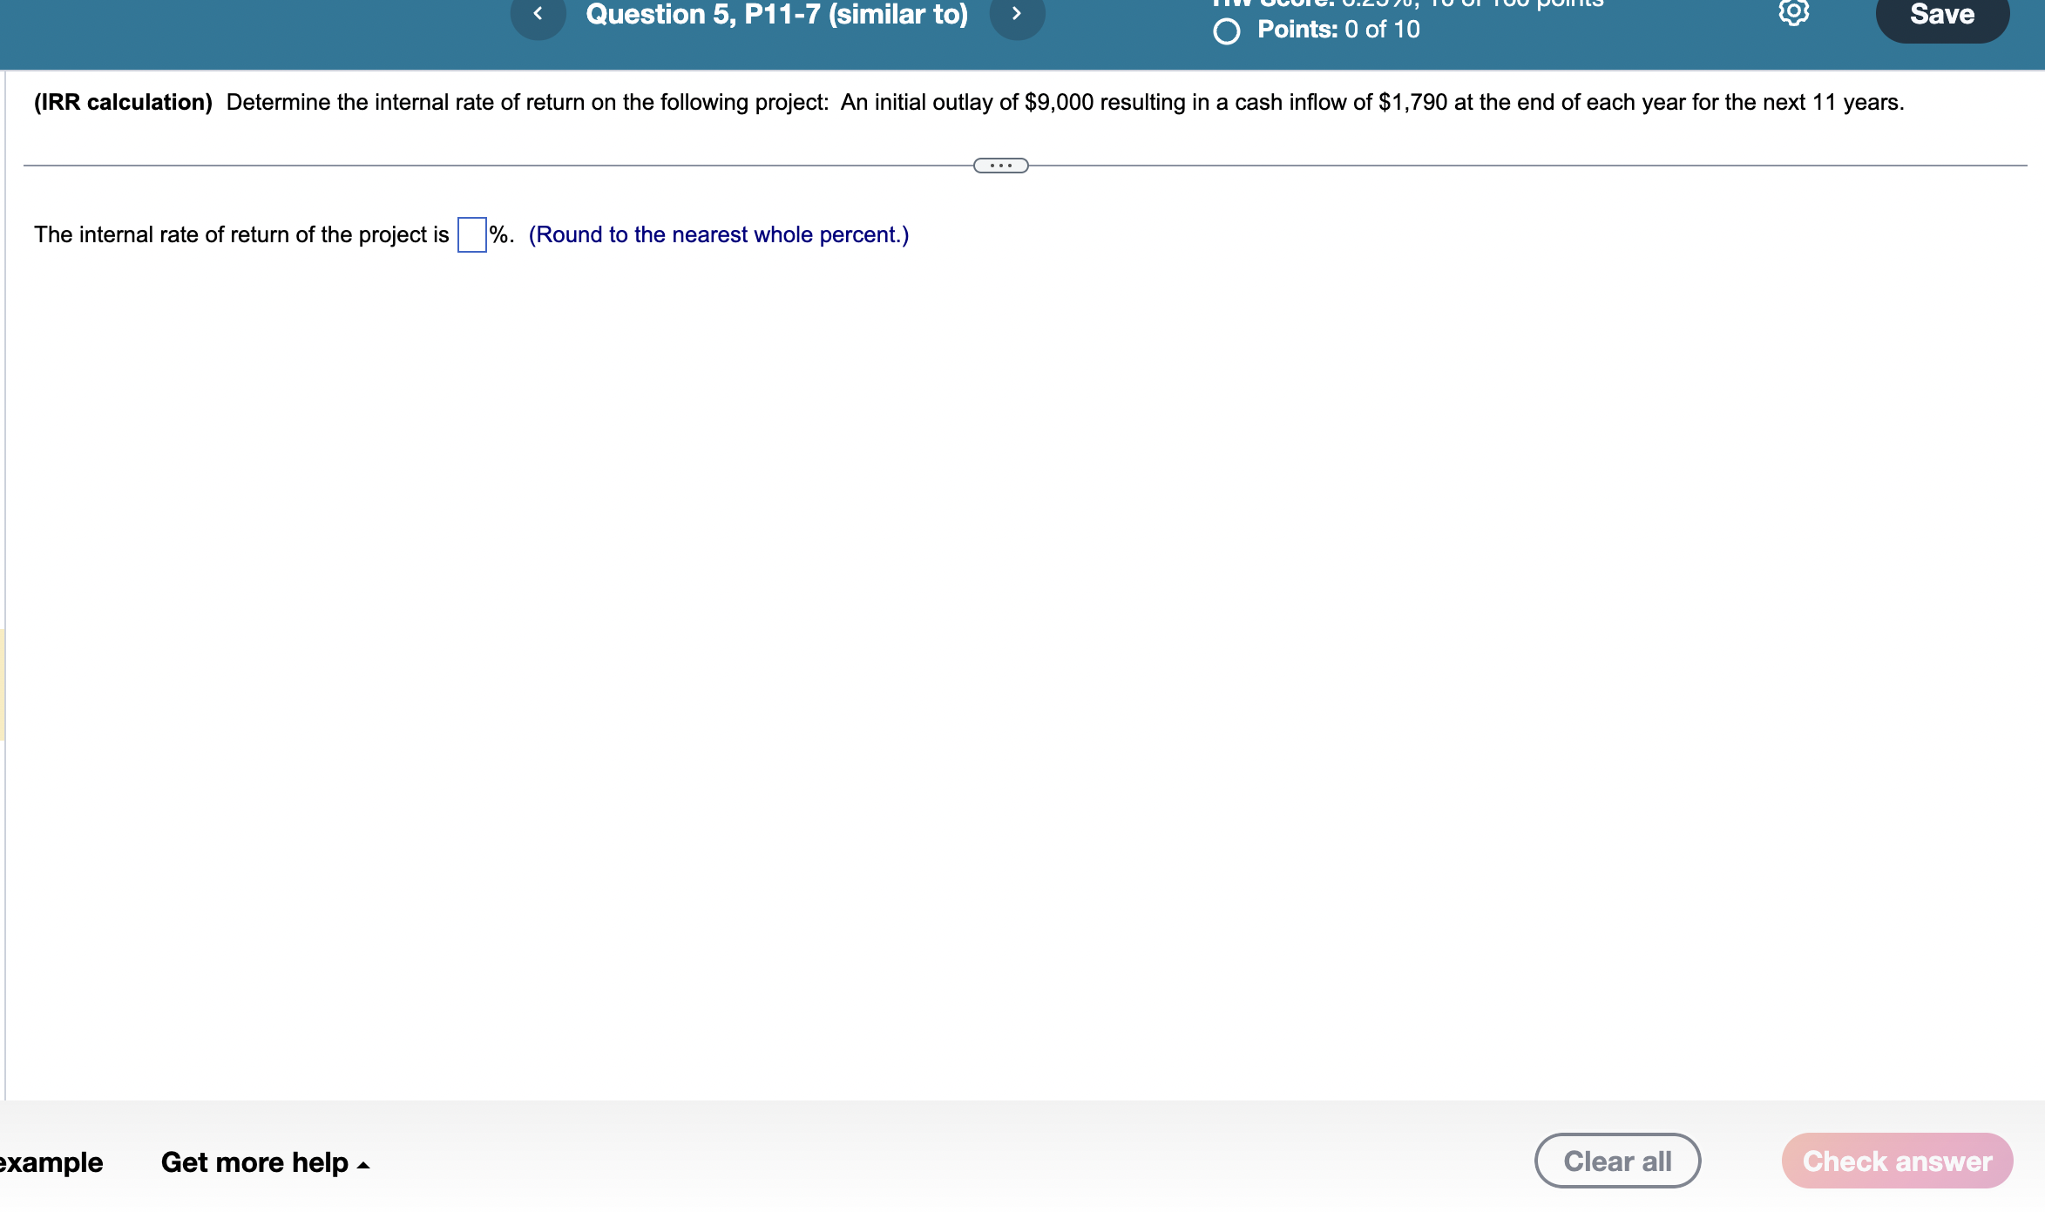Click the IRR answer input box

(x=471, y=234)
